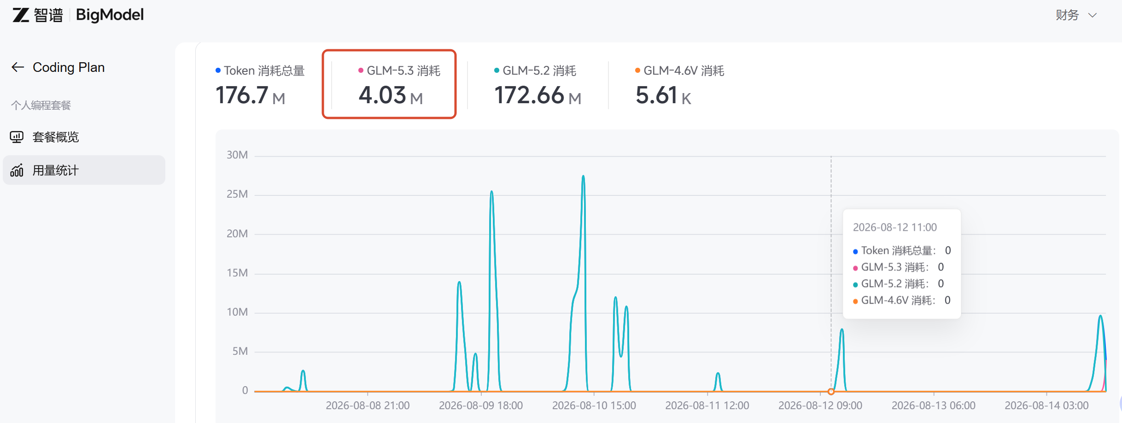Click the monitor icon for 套餐概览
This screenshot has height=423, width=1122.
point(17,137)
